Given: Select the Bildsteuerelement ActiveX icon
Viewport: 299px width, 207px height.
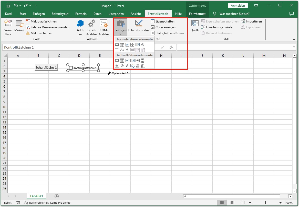Looking at the screenshot, I should click(x=132, y=66).
